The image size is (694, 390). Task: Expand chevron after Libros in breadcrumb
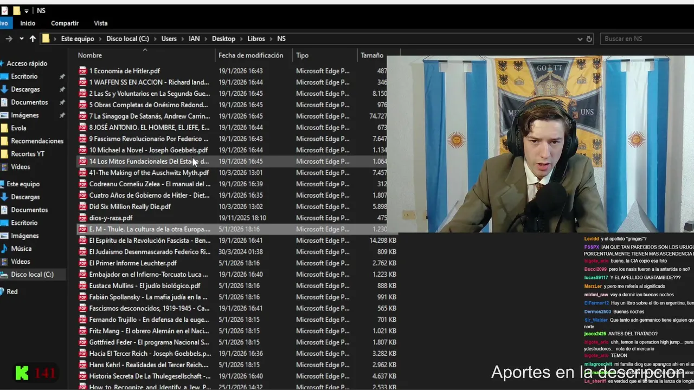coord(271,39)
